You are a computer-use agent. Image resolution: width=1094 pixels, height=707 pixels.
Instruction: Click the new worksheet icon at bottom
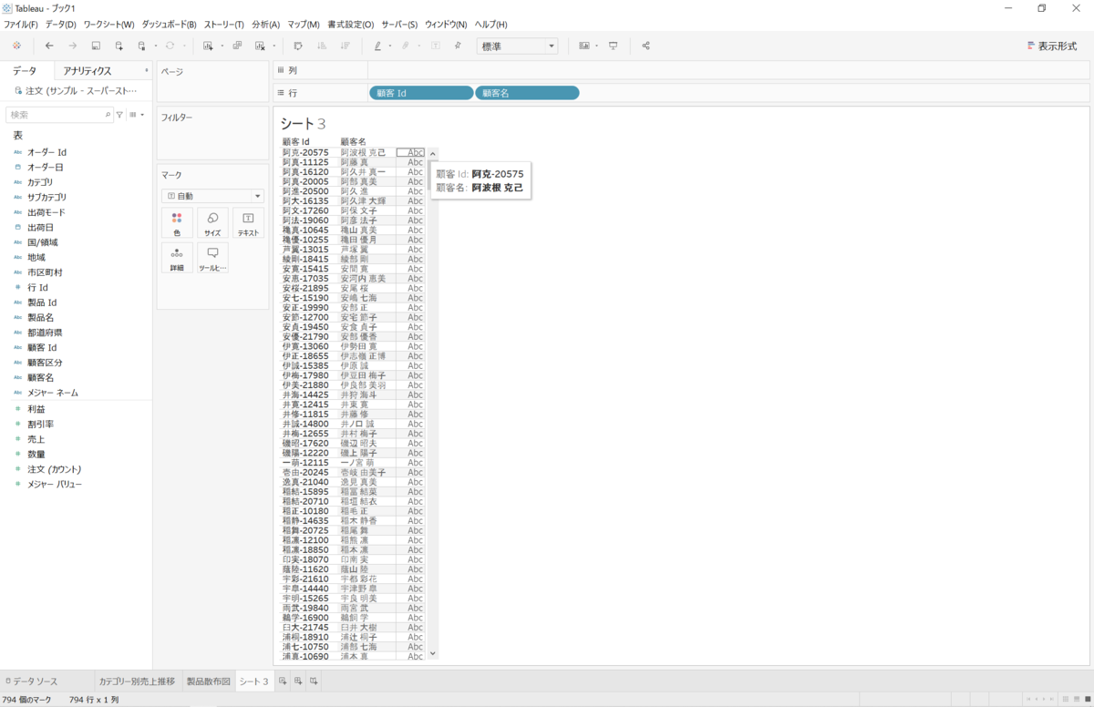[x=283, y=681]
